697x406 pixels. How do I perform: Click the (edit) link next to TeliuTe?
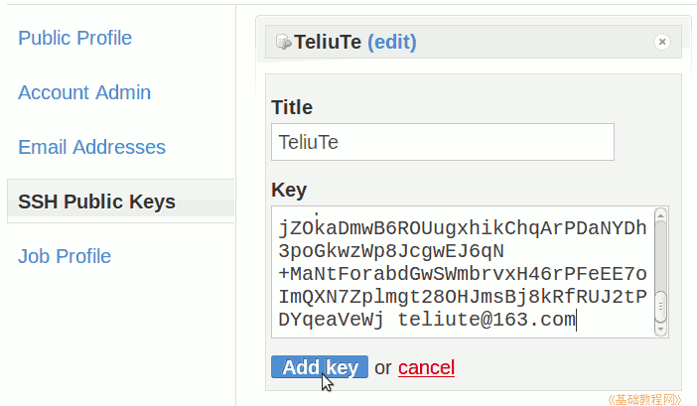tap(391, 42)
